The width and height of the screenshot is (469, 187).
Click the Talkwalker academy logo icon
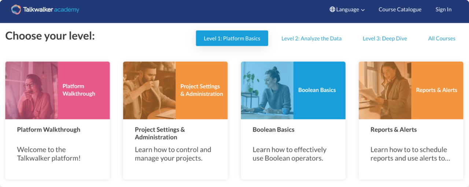coord(16,9)
